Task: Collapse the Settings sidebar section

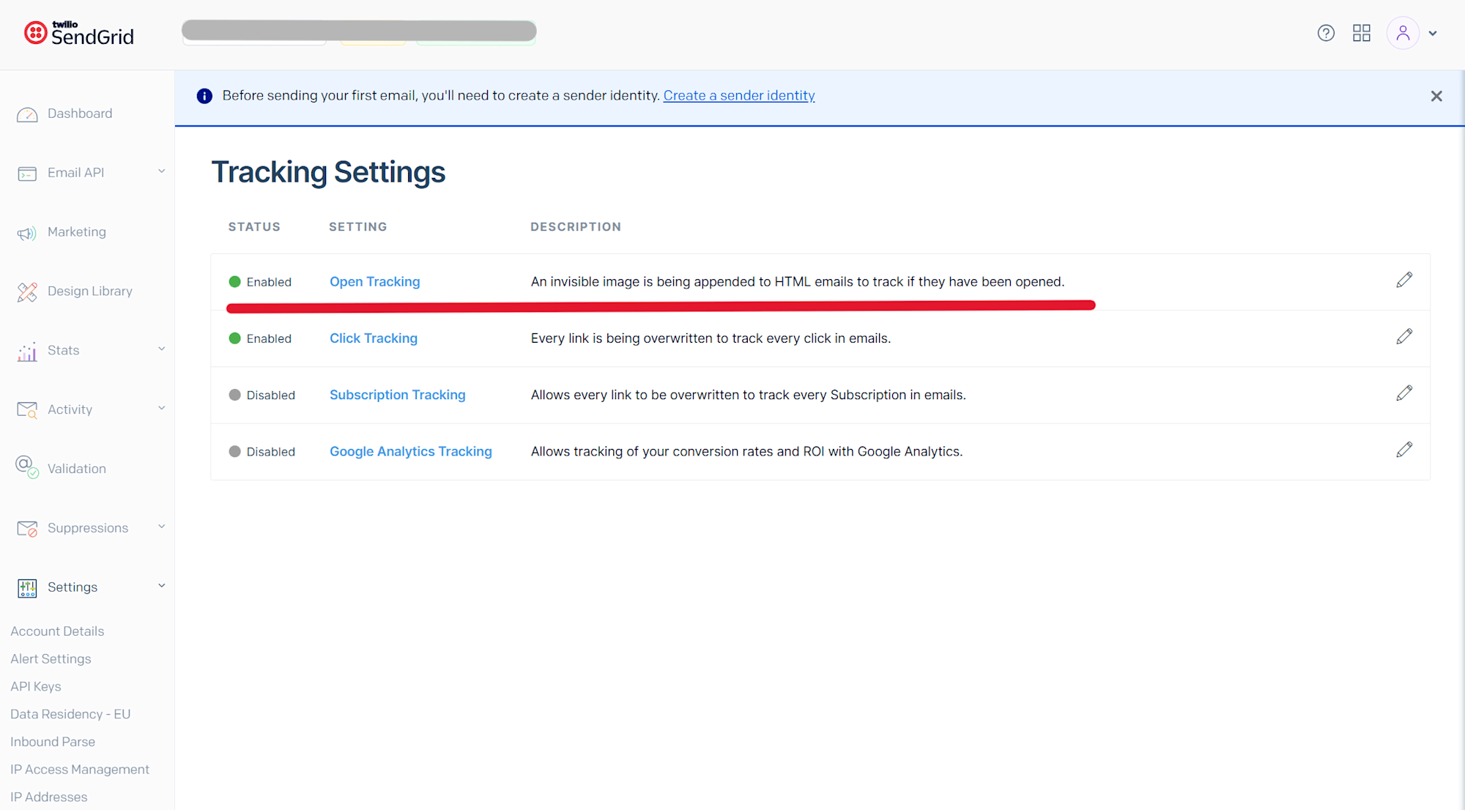Action: point(161,586)
